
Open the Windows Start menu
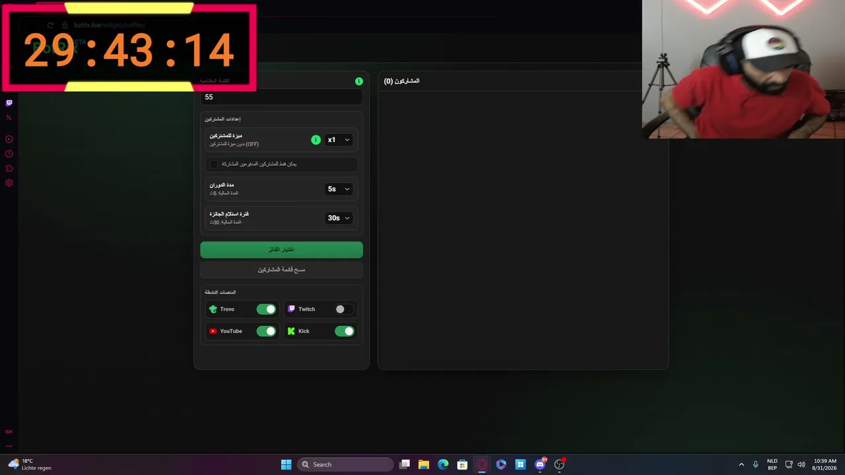(x=286, y=464)
